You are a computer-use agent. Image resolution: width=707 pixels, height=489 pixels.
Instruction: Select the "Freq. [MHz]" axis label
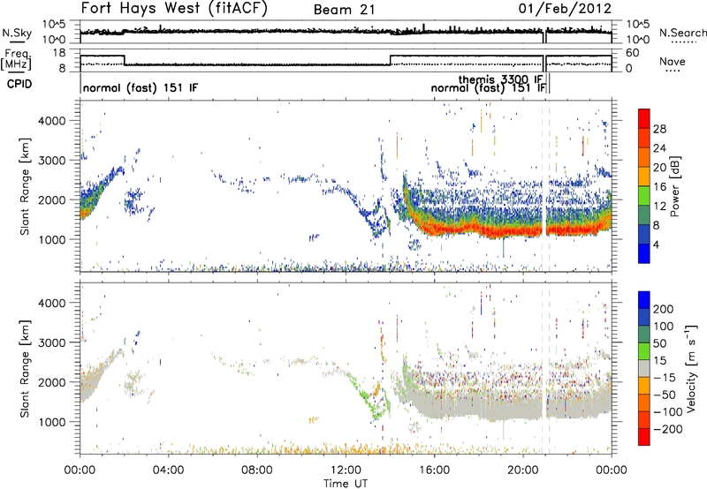point(16,59)
